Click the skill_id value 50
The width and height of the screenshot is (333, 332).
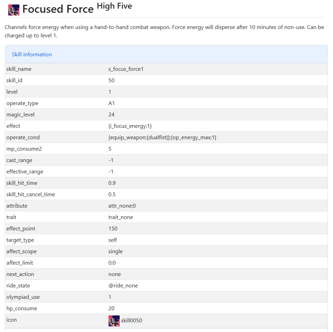(111, 80)
